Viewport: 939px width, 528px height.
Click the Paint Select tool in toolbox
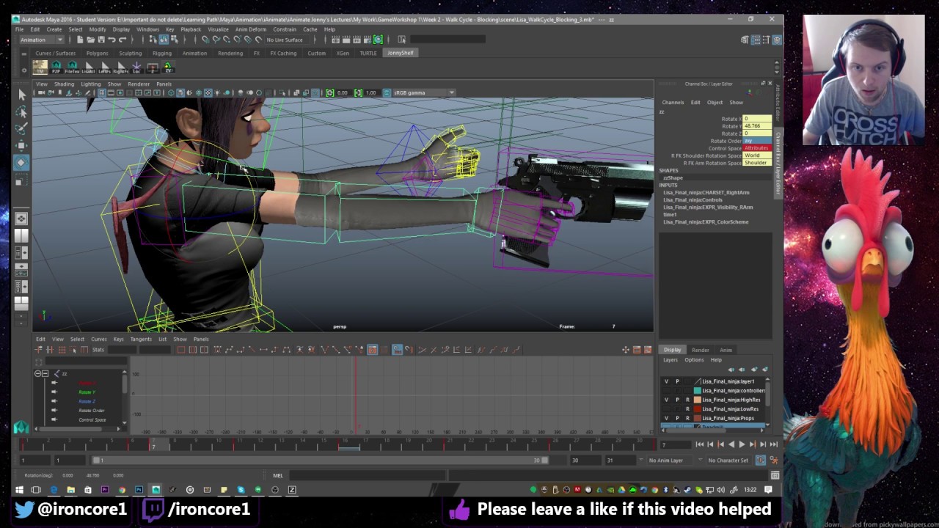point(21,128)
